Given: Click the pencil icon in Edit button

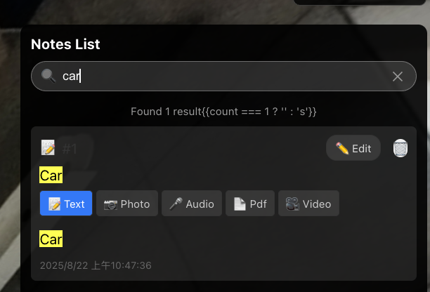Looking at the screenshot, I should [x=342, y=148].
